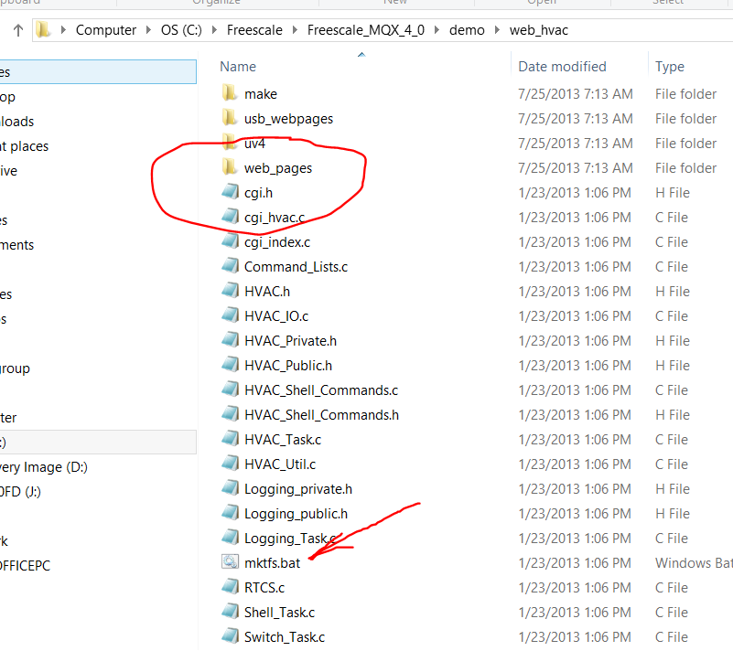The height and width of the screenshot is (651, 733).
Task: Click the date cell for RTCS.c
Action: (x=575, y=588)
